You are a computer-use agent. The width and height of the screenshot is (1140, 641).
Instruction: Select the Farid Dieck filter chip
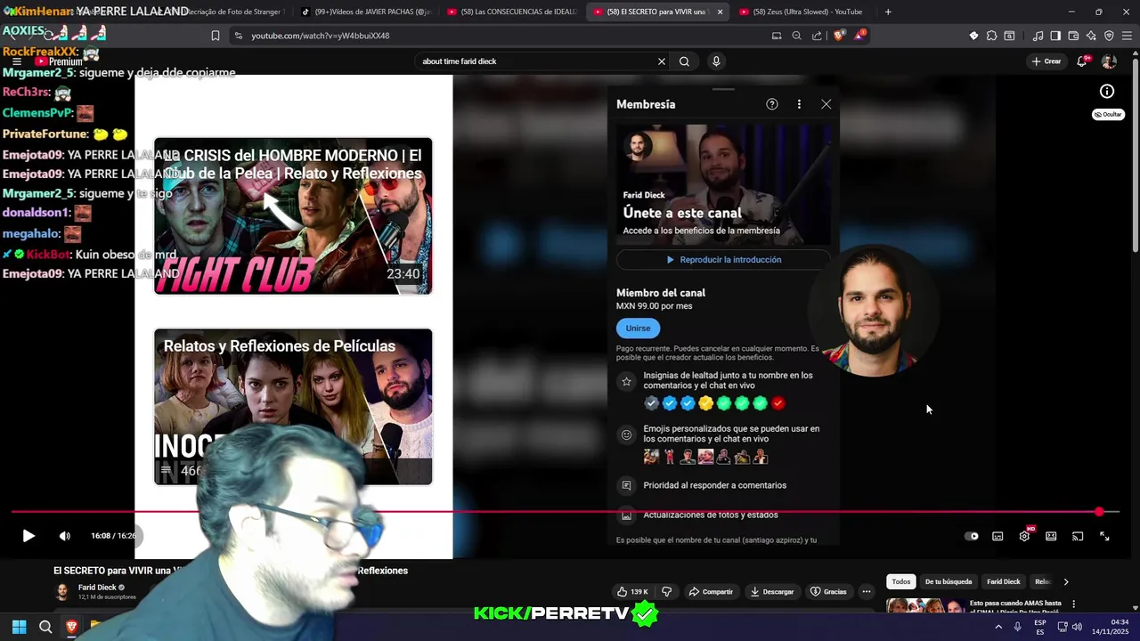[x=1003, y=581]
